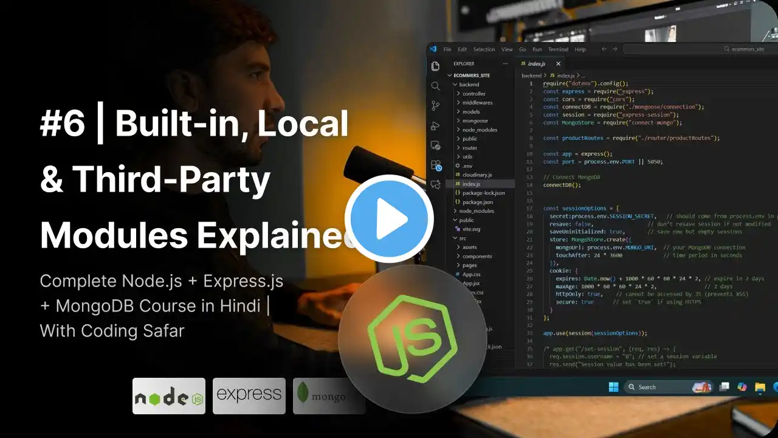
Task: Open the Edit menu
Action: pyautogui.click(x=463, y=49)
